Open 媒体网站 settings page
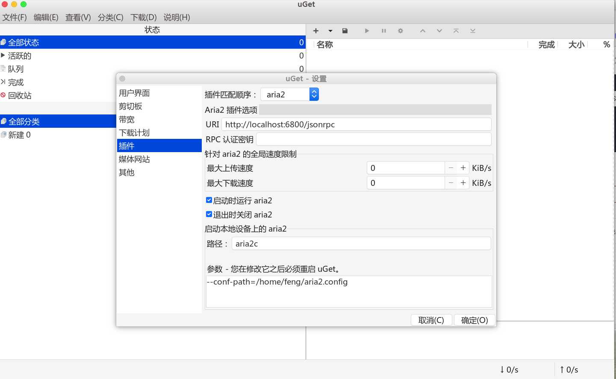 [159, 159]
